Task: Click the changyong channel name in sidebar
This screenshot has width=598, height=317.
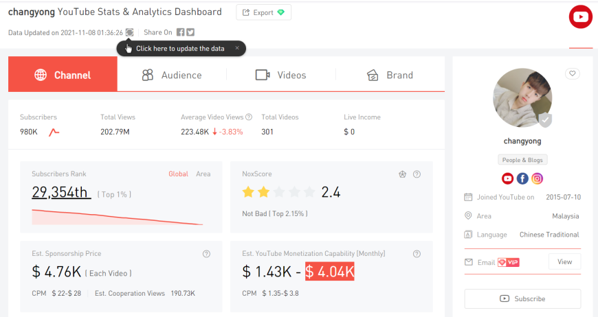Action: [522, 141]
